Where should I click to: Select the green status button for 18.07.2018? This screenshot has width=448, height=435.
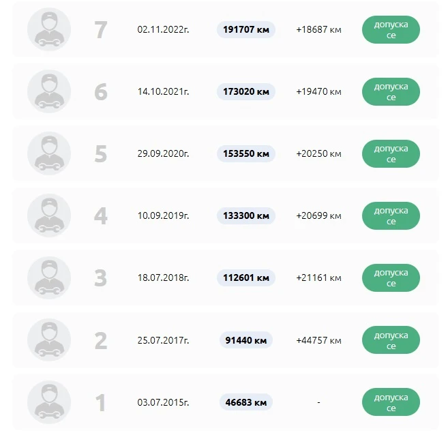(391, 277)
